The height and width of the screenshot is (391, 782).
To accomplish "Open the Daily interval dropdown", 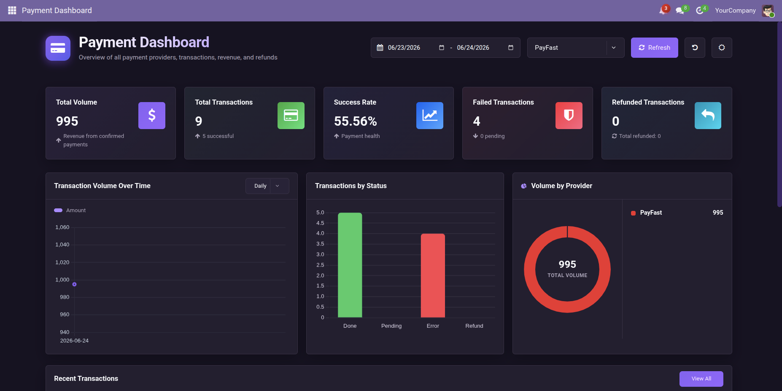I will click(x=267, y=186).
